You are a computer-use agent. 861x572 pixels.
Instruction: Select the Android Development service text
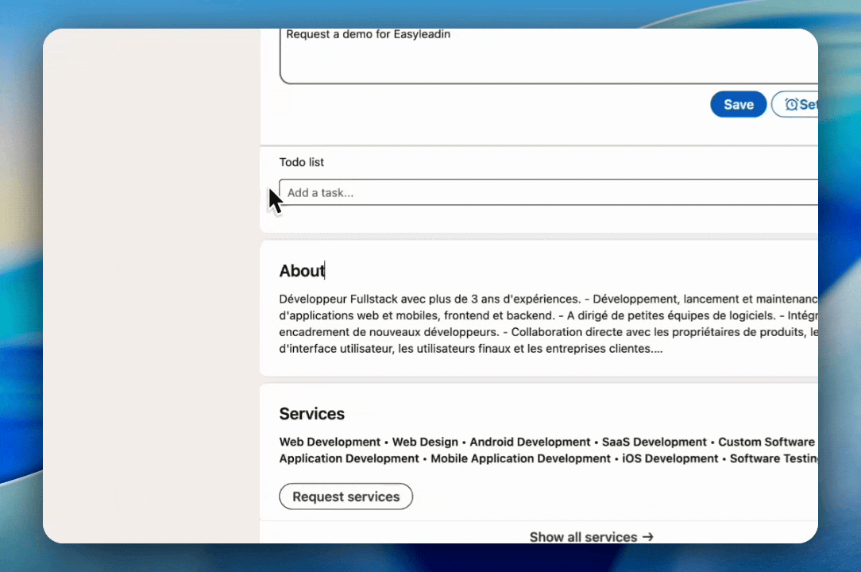[x=530, y=442]
